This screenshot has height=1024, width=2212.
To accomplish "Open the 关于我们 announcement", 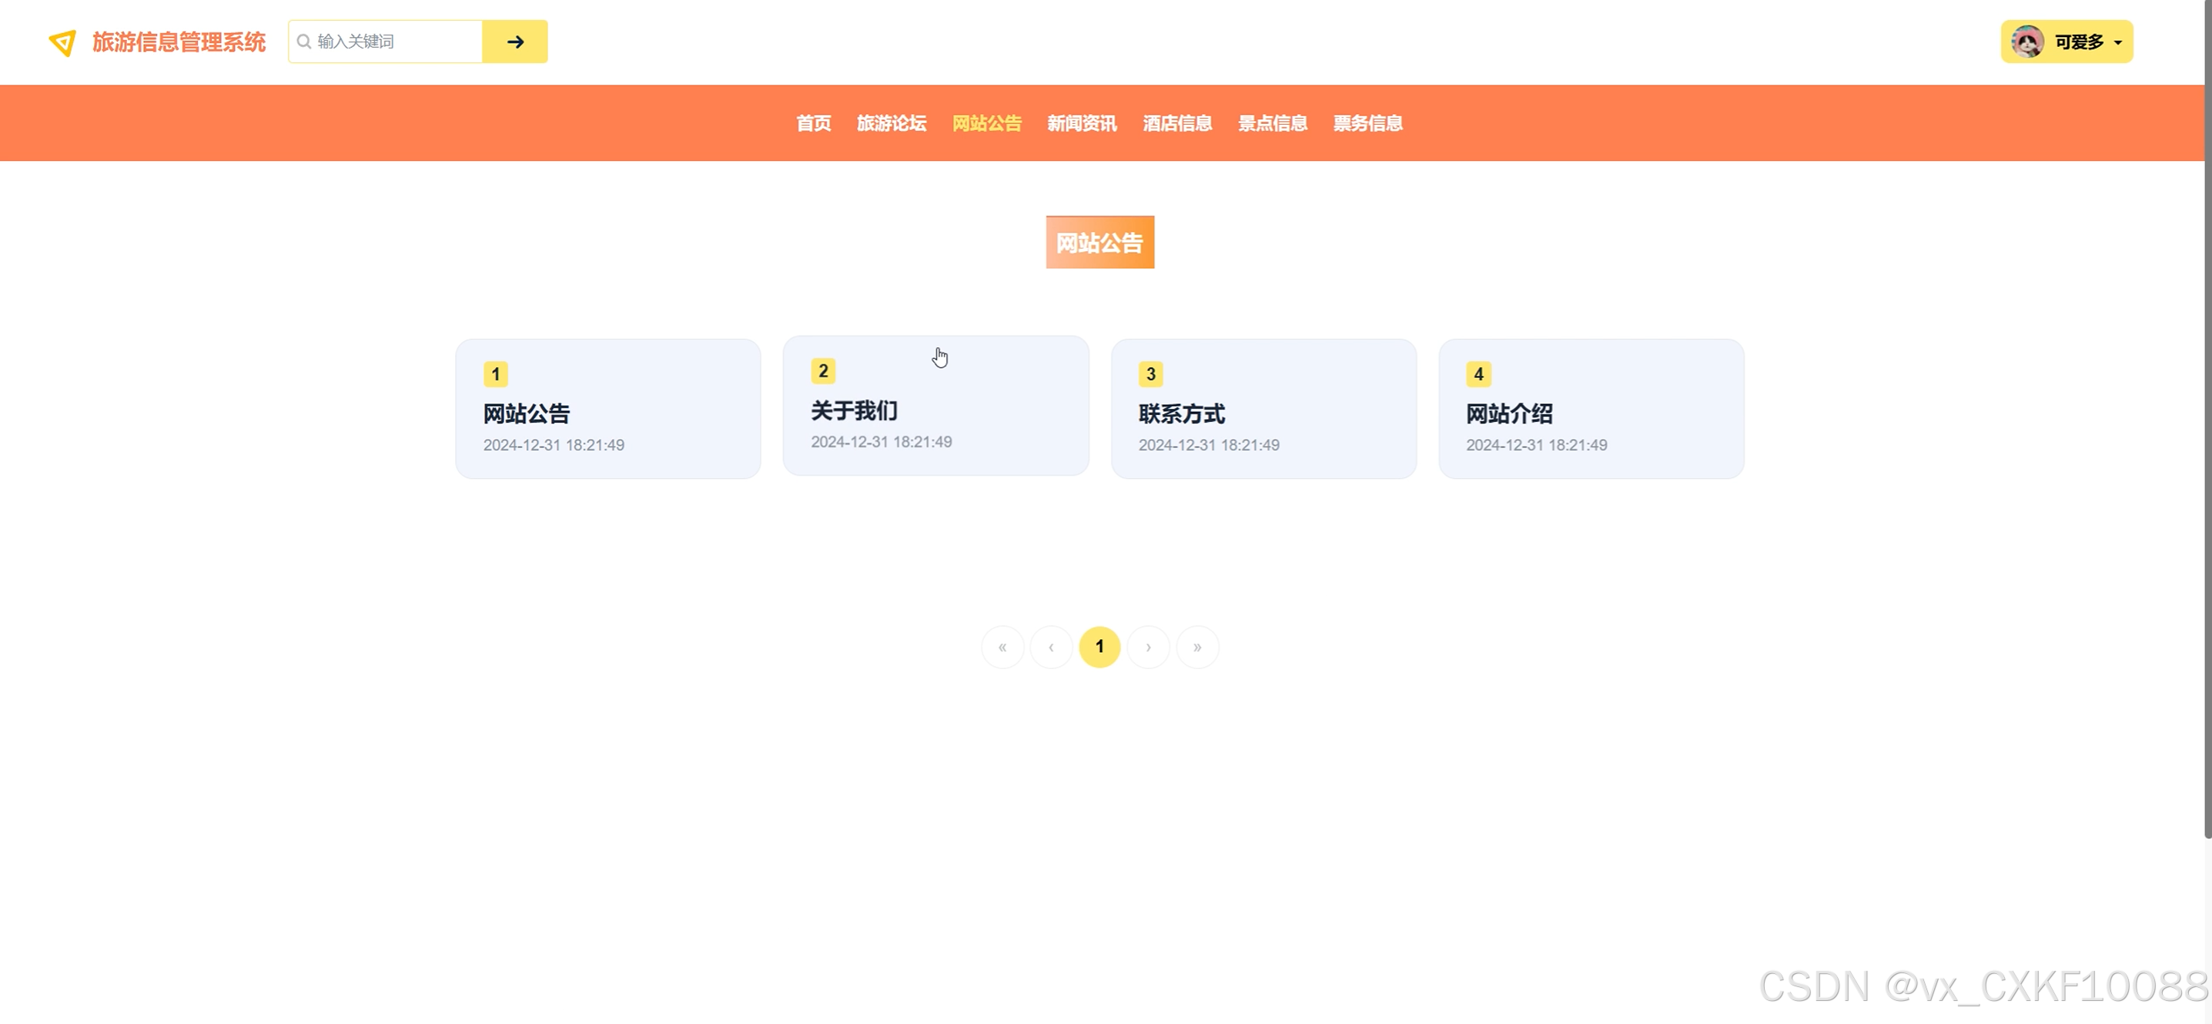I will coord(855,410).
